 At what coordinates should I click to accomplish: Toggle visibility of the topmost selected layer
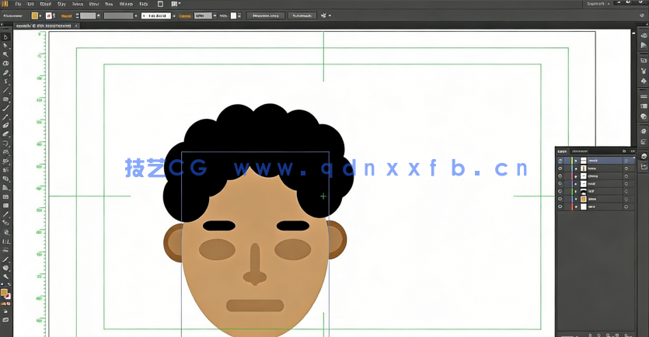pos(560,161)
